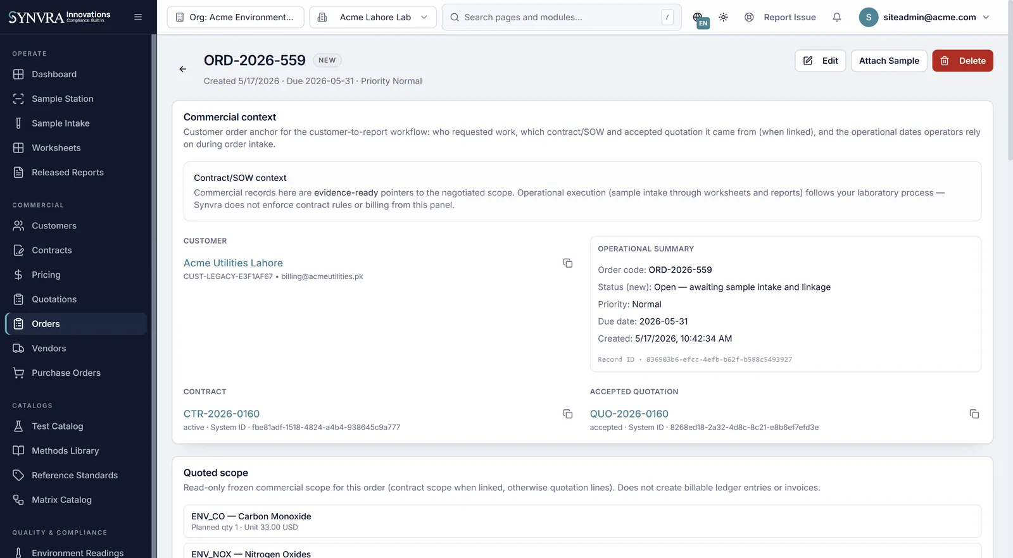Click the Matrix Catalog icon in the sidebar
1013x558 pixels.
pos(18,500)
